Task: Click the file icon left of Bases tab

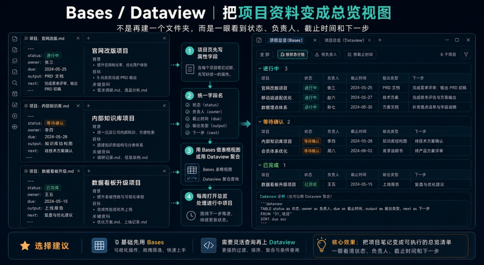Action: tap(259, 40)
